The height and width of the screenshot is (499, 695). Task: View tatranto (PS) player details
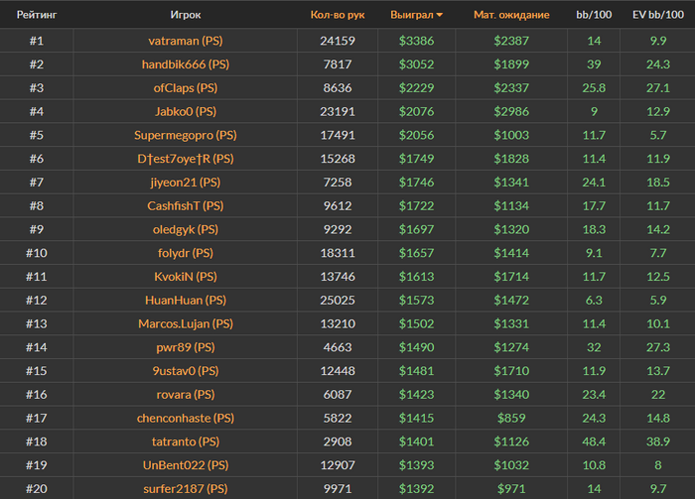click(186, 441)
